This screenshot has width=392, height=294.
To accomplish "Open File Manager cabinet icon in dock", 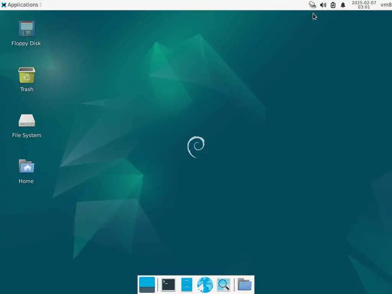I will click(x=187, y=285).
